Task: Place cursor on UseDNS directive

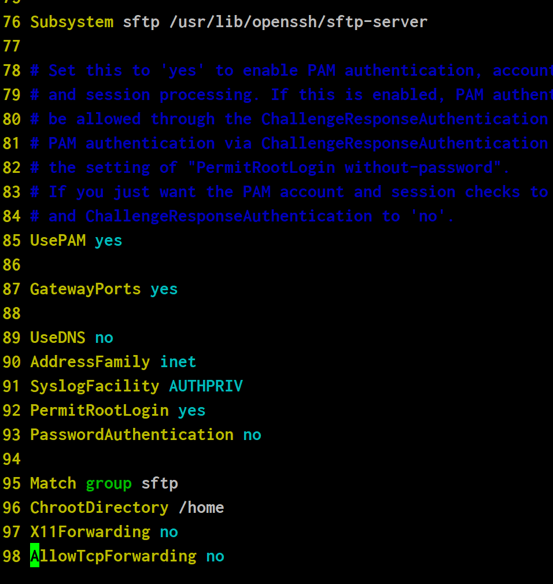Action: tap(58, 338)
